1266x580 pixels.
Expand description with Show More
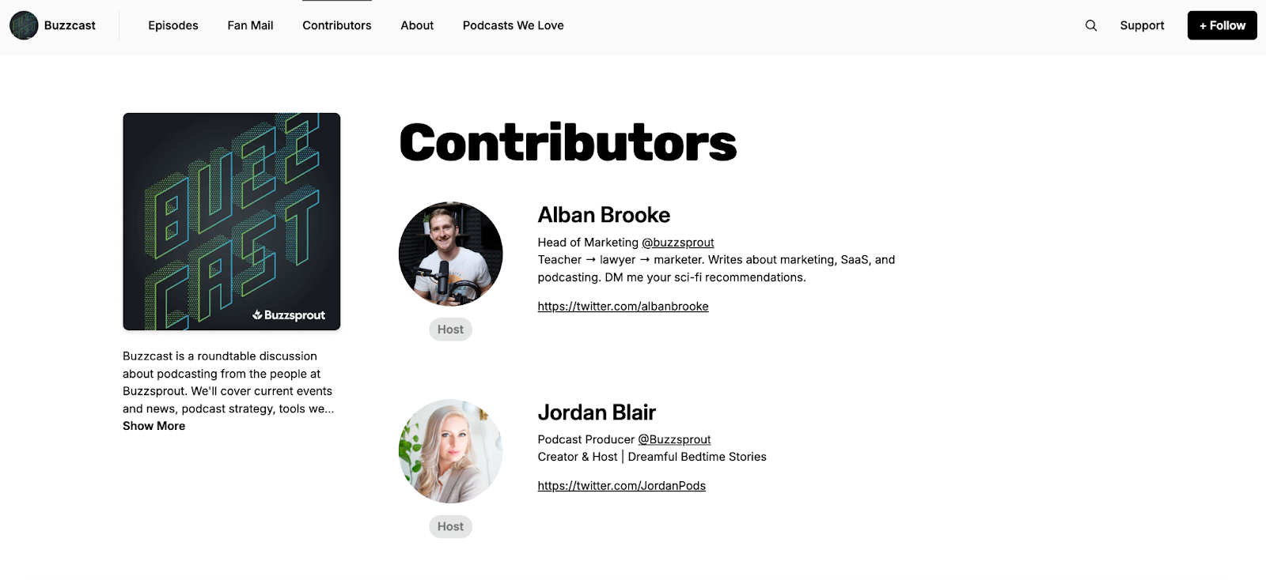(154, 426)
